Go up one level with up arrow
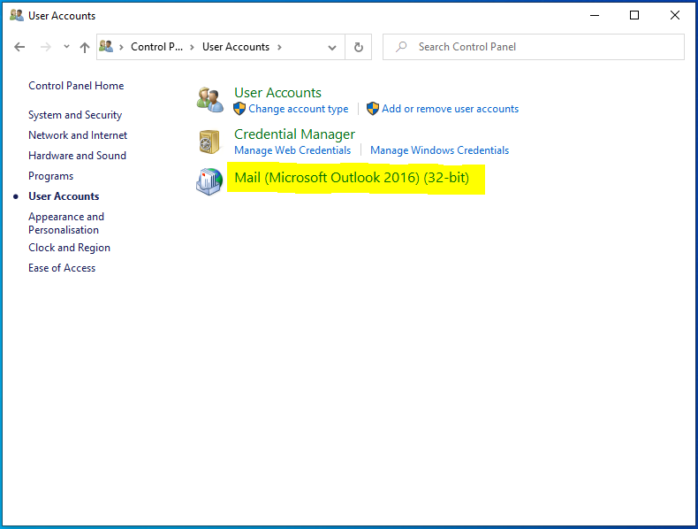The width and height of the screenshot is (698, 529). pos(85,47)
